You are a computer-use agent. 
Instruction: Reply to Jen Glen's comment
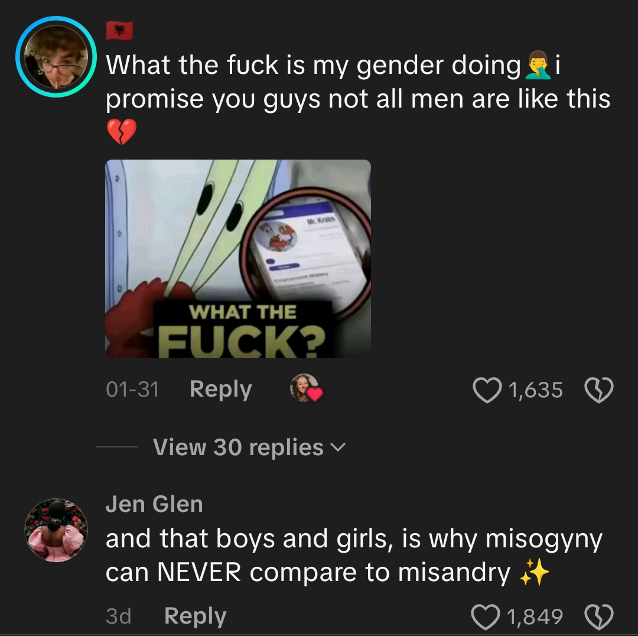pos(196,616)
